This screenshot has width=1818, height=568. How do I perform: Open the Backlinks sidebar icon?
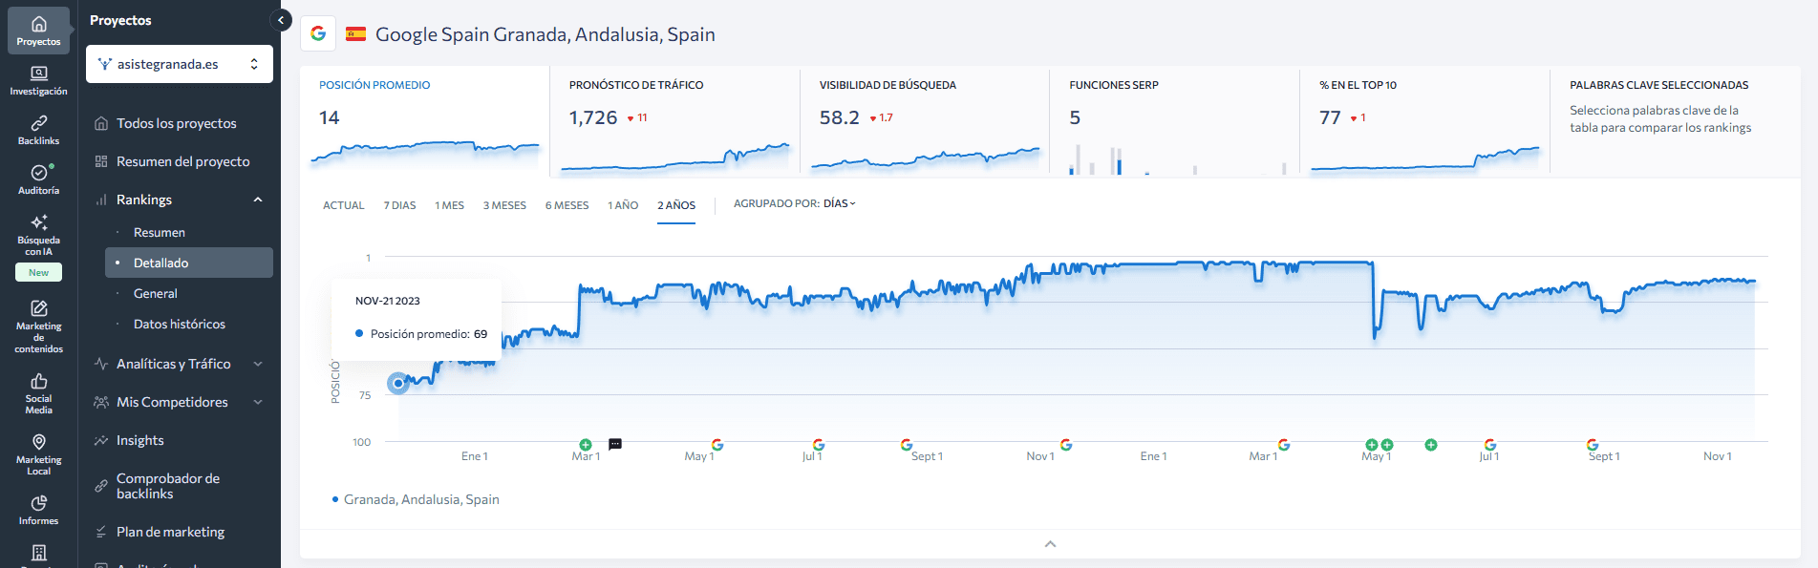38,130
